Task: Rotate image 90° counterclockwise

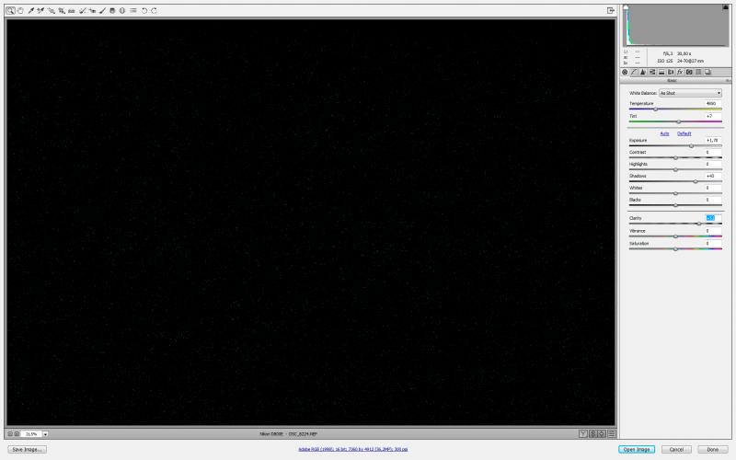Action: pyautogui.click(x=144, y=10)
